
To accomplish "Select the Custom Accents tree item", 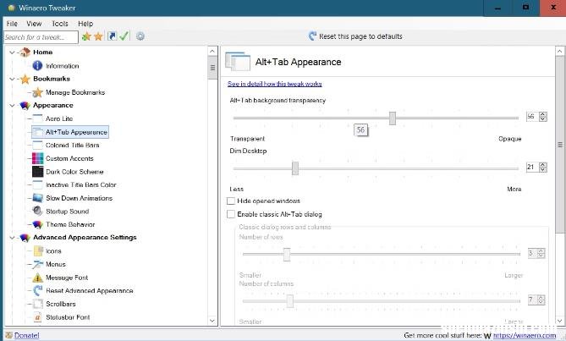I will pos(69,158).
